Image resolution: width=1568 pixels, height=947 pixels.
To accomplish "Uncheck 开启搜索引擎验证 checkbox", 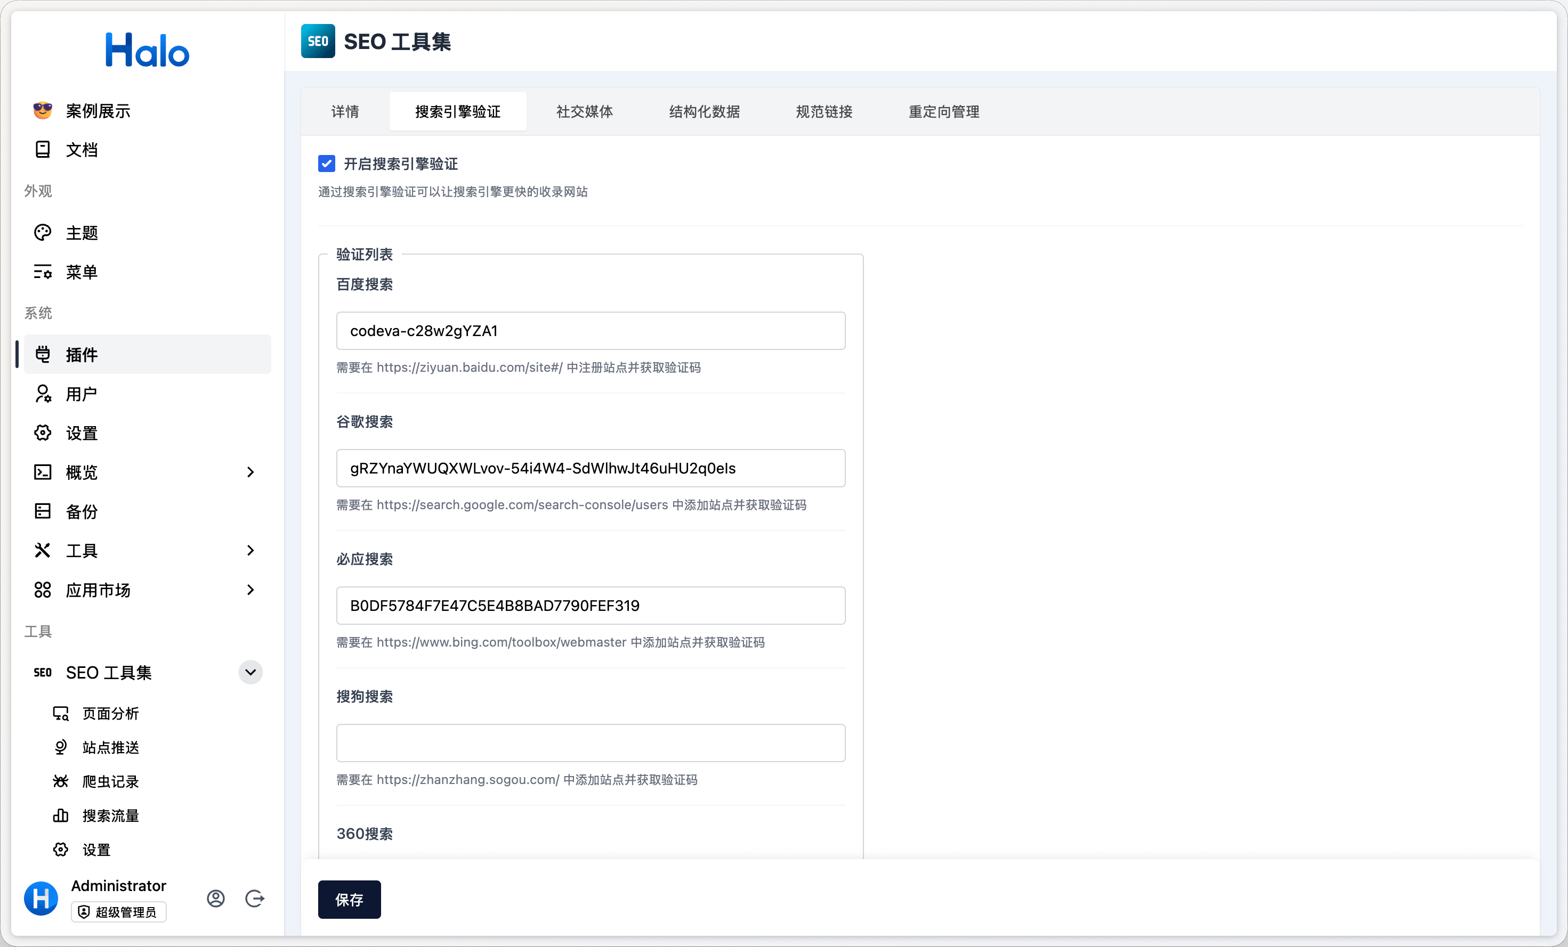I will [x=327, y=164].
